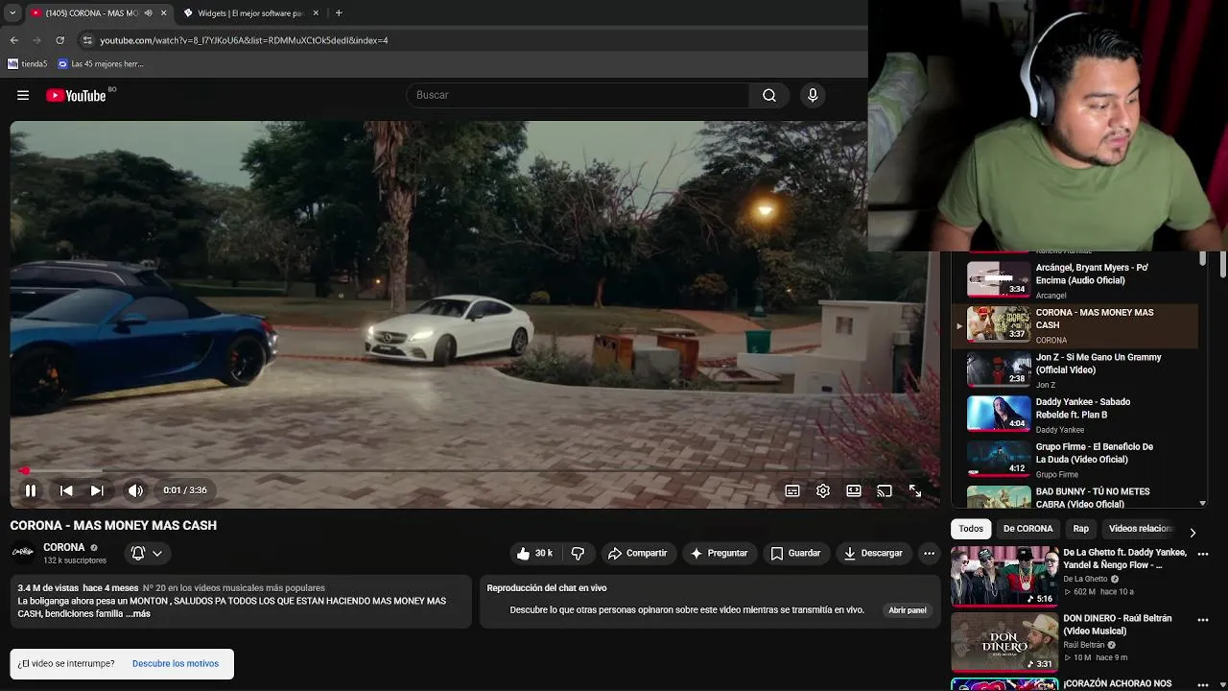Seek on the red video progress bar
This screenshot has height=691, width=1228.
click(x=475, y=471)
